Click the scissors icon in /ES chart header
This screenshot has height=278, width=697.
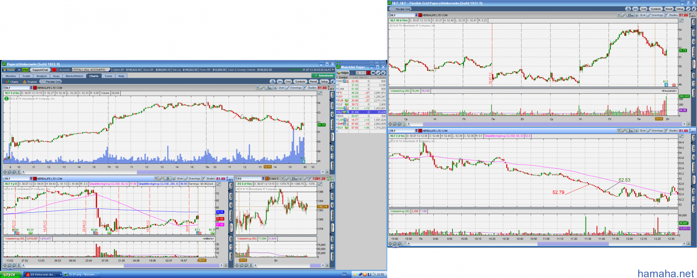coord(283,178)
